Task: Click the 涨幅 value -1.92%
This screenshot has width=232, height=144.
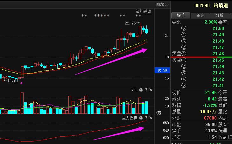Action: tap(210, 105)
